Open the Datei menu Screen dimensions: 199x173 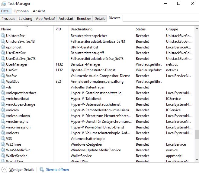[5, 11]
